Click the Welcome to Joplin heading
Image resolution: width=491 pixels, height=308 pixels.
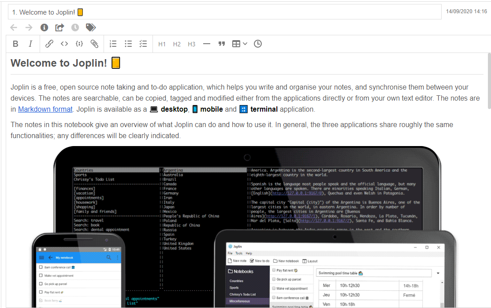65,63
